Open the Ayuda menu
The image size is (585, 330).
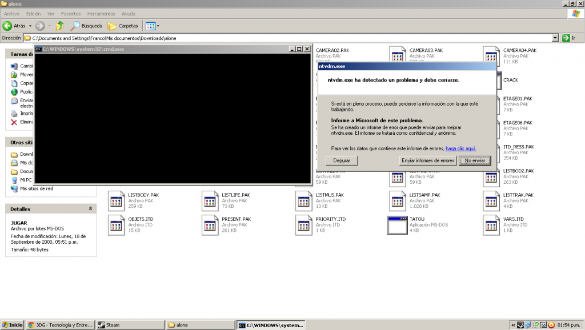(x=129, y=14)
